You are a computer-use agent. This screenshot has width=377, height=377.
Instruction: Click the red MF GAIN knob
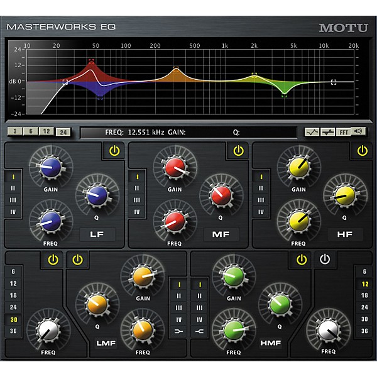pyautogui.click(x=175, y=167)
